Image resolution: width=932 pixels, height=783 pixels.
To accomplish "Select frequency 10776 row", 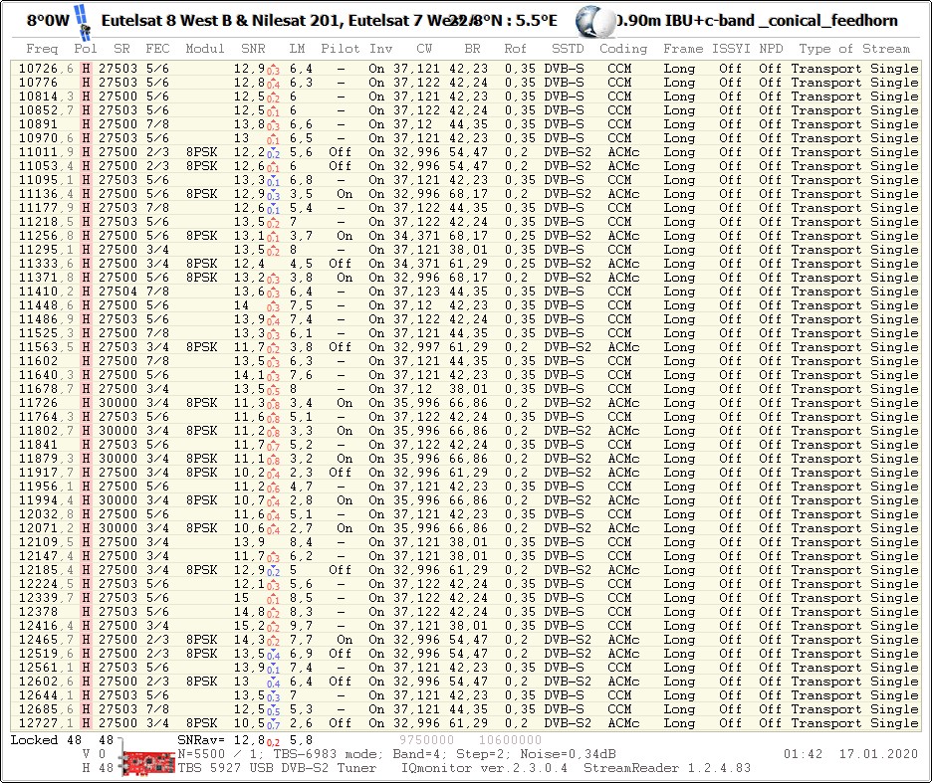I will (466, 83).
